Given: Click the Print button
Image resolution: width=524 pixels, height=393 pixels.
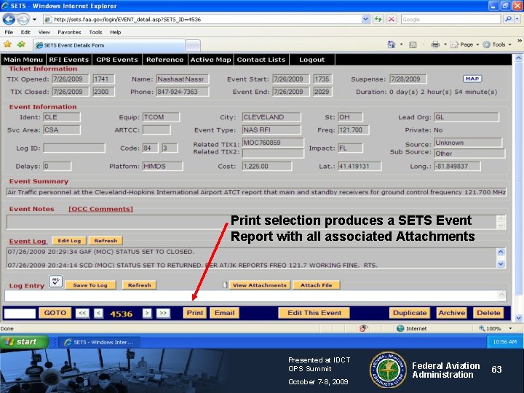Looking at the screenshot, I should (195, 313).
